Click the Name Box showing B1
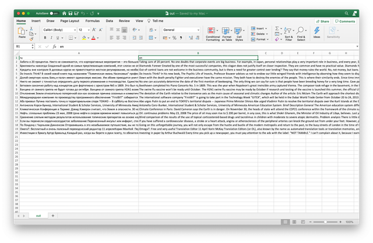This screenshot has width=373, height=243. pyautogui.click(x=23, y=46)
